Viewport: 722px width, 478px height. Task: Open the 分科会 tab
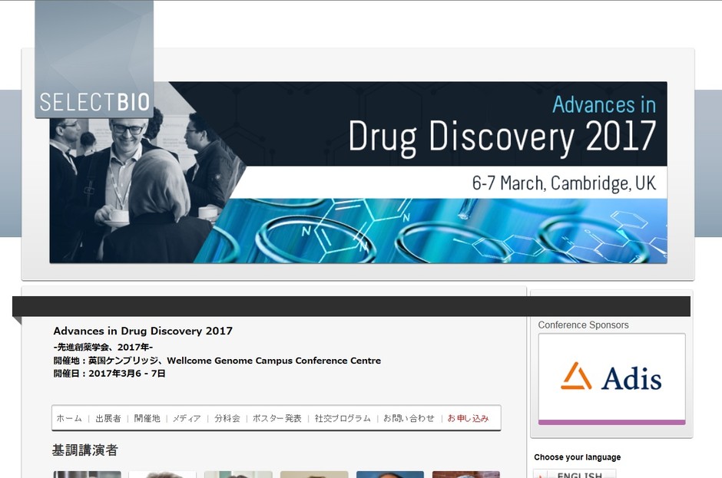tap(227, 418)
